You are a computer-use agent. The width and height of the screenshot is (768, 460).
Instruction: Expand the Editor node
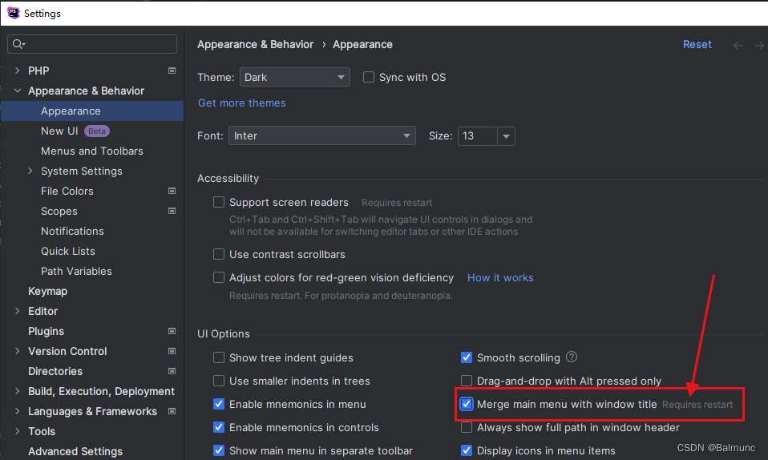pyautogui.click(x=18, y=311)
